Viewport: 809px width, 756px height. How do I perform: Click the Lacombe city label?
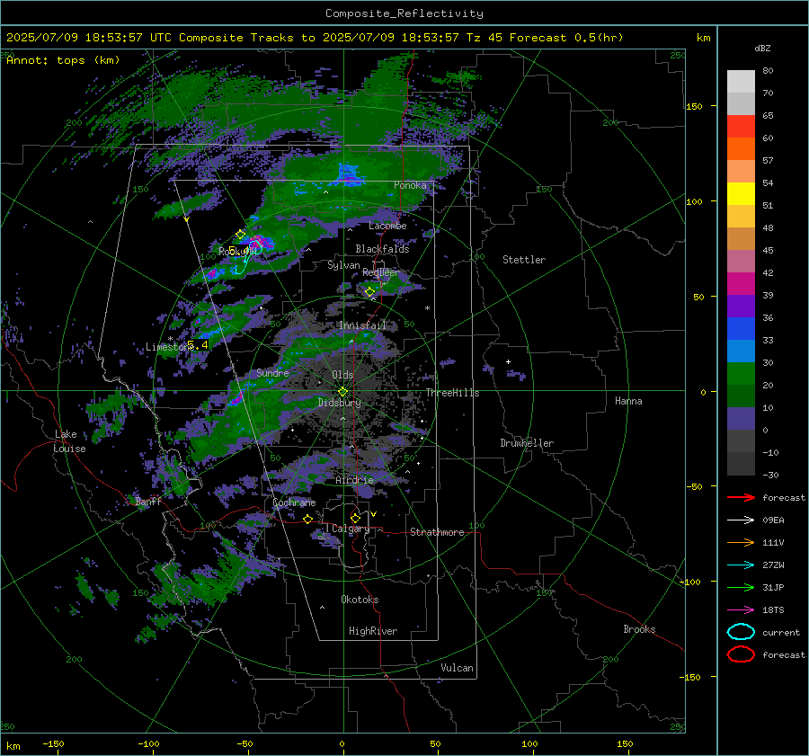click(387, 226)
